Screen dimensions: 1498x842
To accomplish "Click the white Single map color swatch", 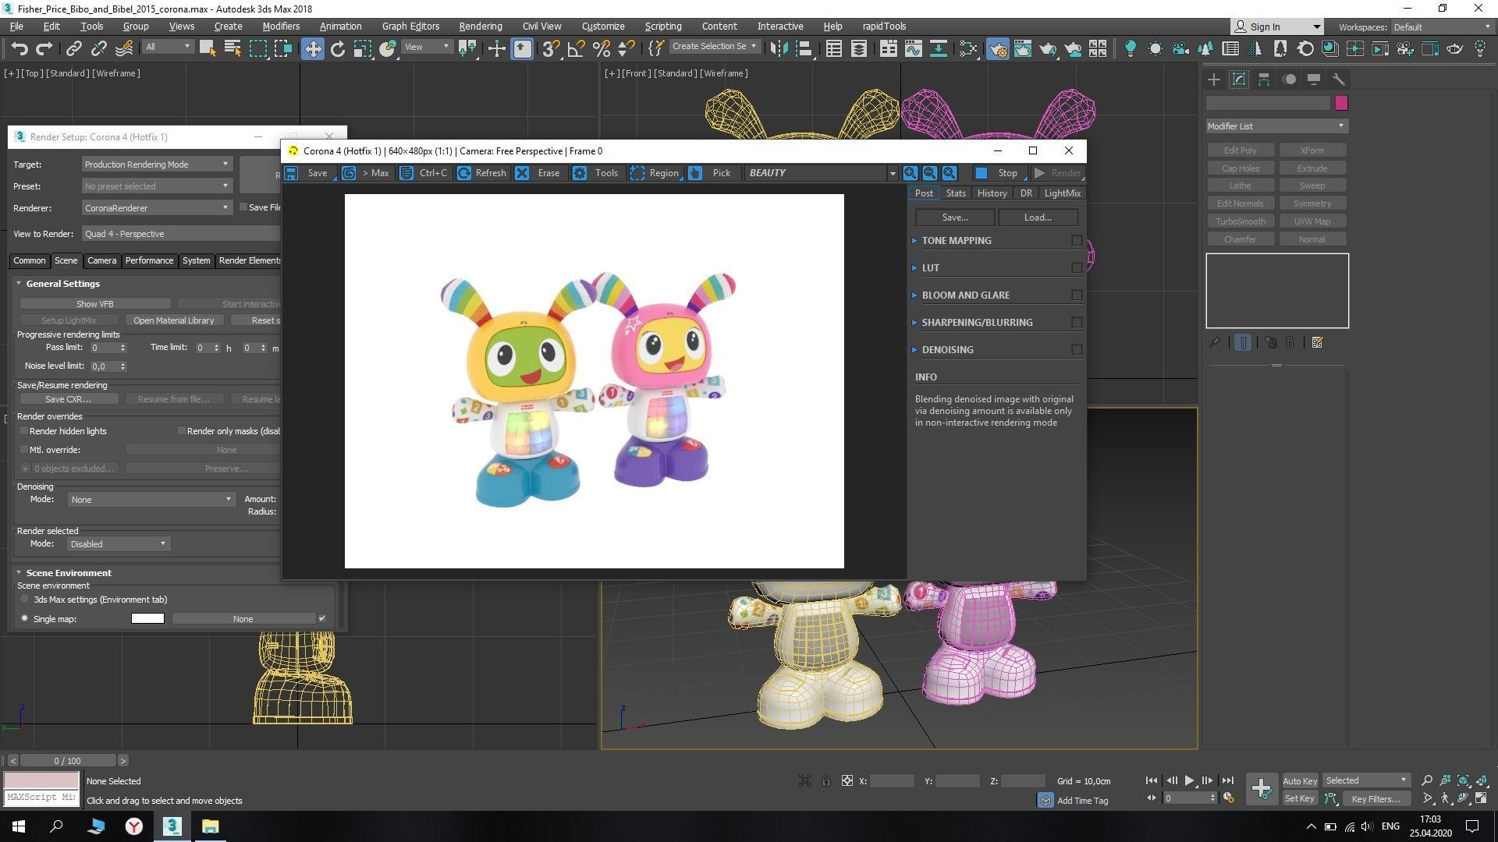I will click(147, 619).
